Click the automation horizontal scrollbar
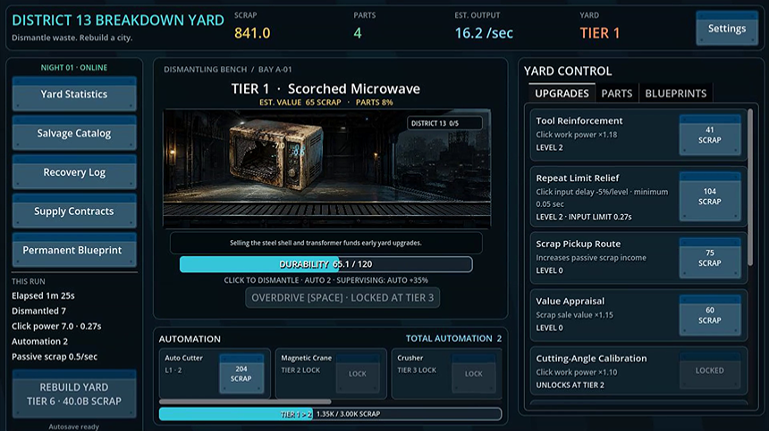 (245, 402)
